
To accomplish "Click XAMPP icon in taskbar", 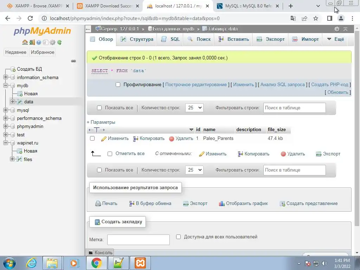I will (140, 263).
